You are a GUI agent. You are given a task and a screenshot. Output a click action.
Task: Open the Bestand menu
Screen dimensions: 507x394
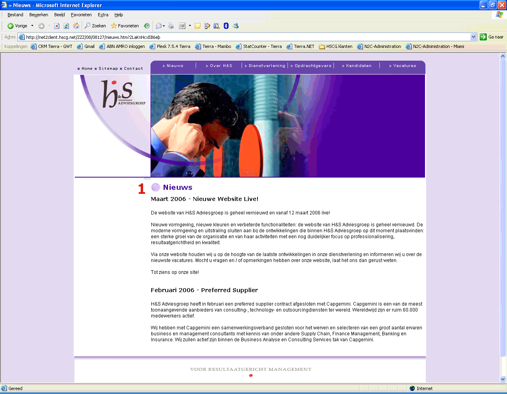click(x=15, y=15)
